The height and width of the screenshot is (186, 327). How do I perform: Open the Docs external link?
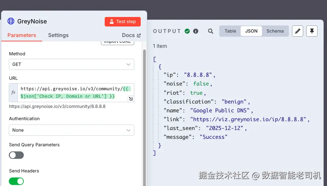tap(131, 35)
